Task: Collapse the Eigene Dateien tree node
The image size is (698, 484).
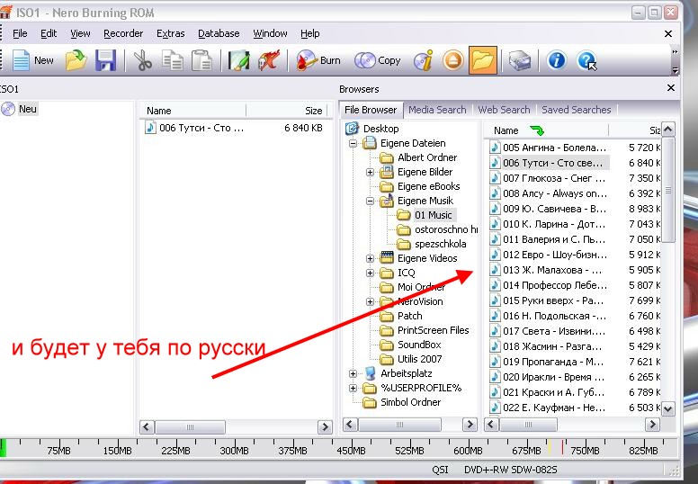Action: point(353,143)
